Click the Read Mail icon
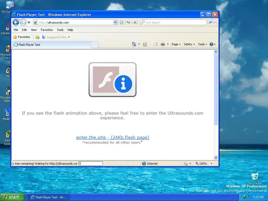 click(155, 44)
